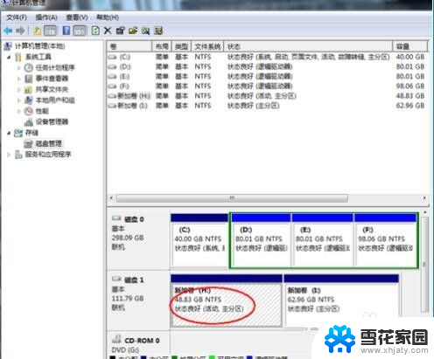Viewport: 434px width, 359px height.
Task: Click the Up one level toolbar icon
Action: pyautogui.click(x=37, y=31)
